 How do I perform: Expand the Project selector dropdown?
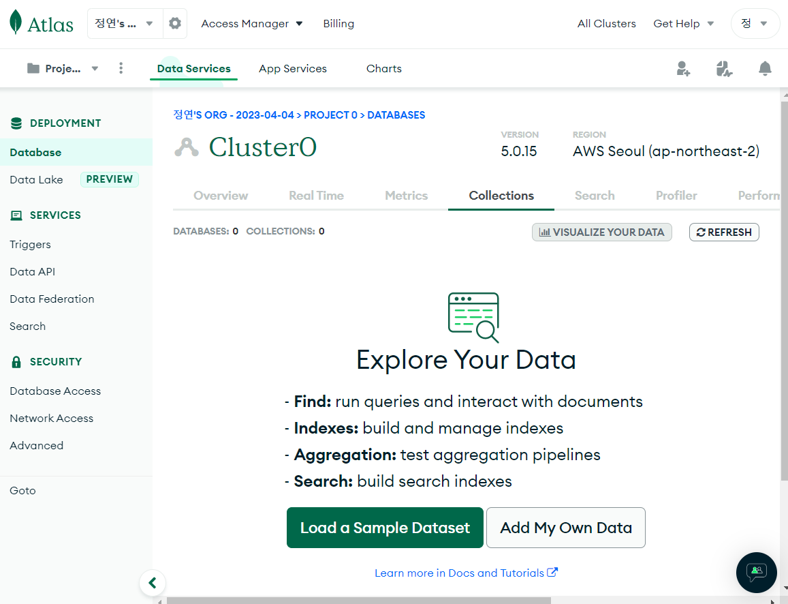63,68
